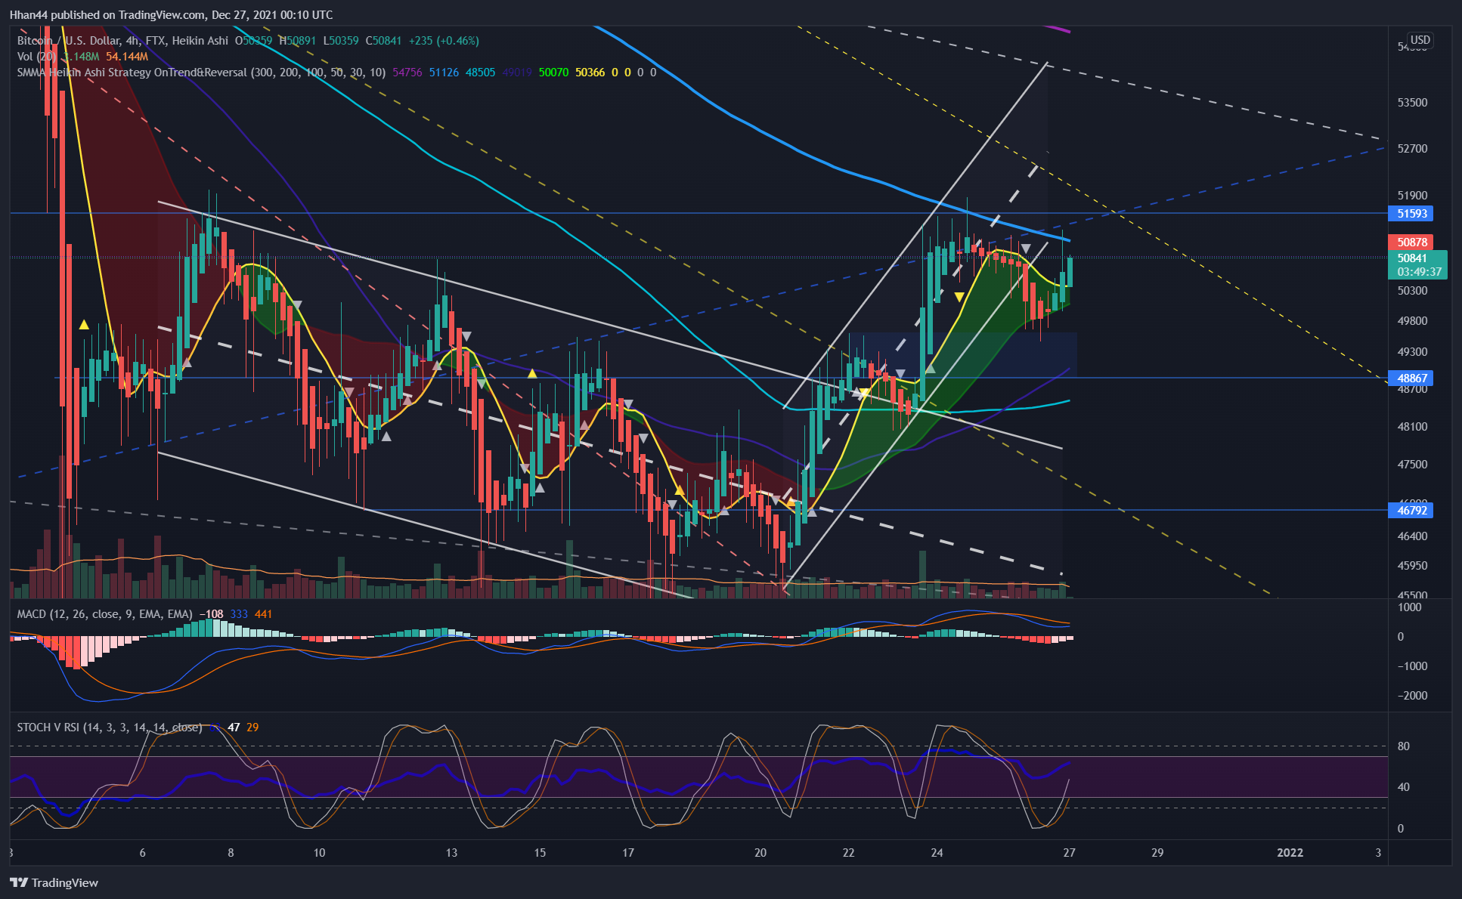
Task: Click 53500 on the price axis
Action: 1412,103
